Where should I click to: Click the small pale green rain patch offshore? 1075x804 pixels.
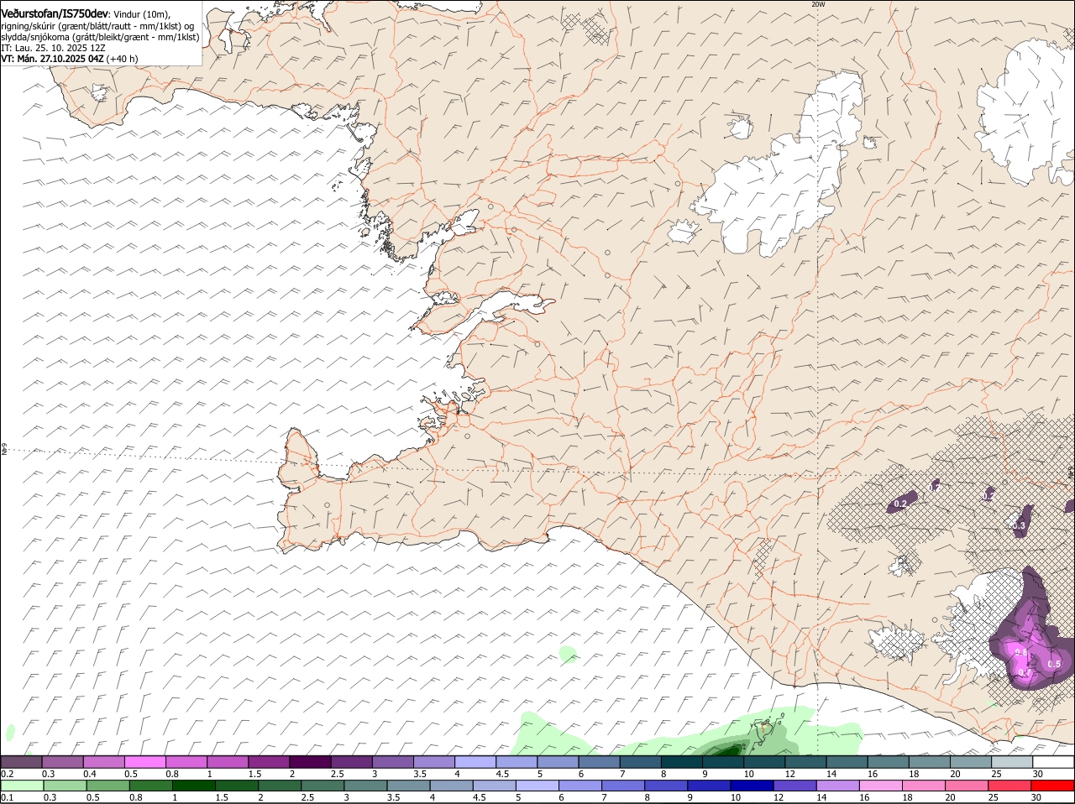coord(569,652)
